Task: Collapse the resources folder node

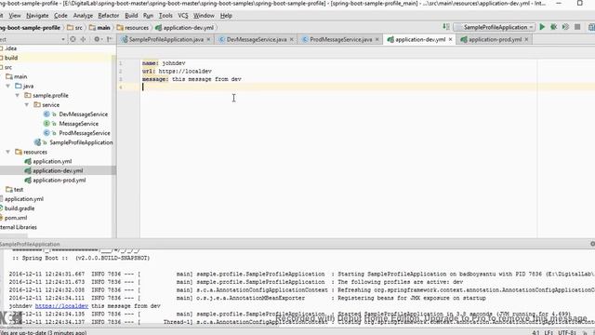Action: tap(8, 152)
